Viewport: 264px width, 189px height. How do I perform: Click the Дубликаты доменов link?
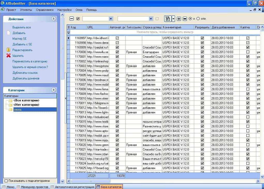(x=26, y=78)
